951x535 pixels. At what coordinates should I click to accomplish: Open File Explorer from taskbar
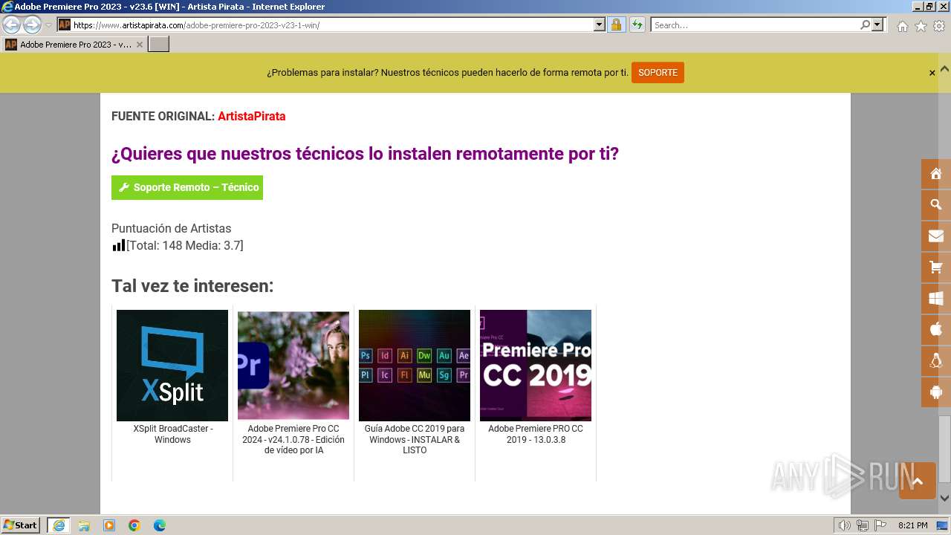[x=84, y=525]
